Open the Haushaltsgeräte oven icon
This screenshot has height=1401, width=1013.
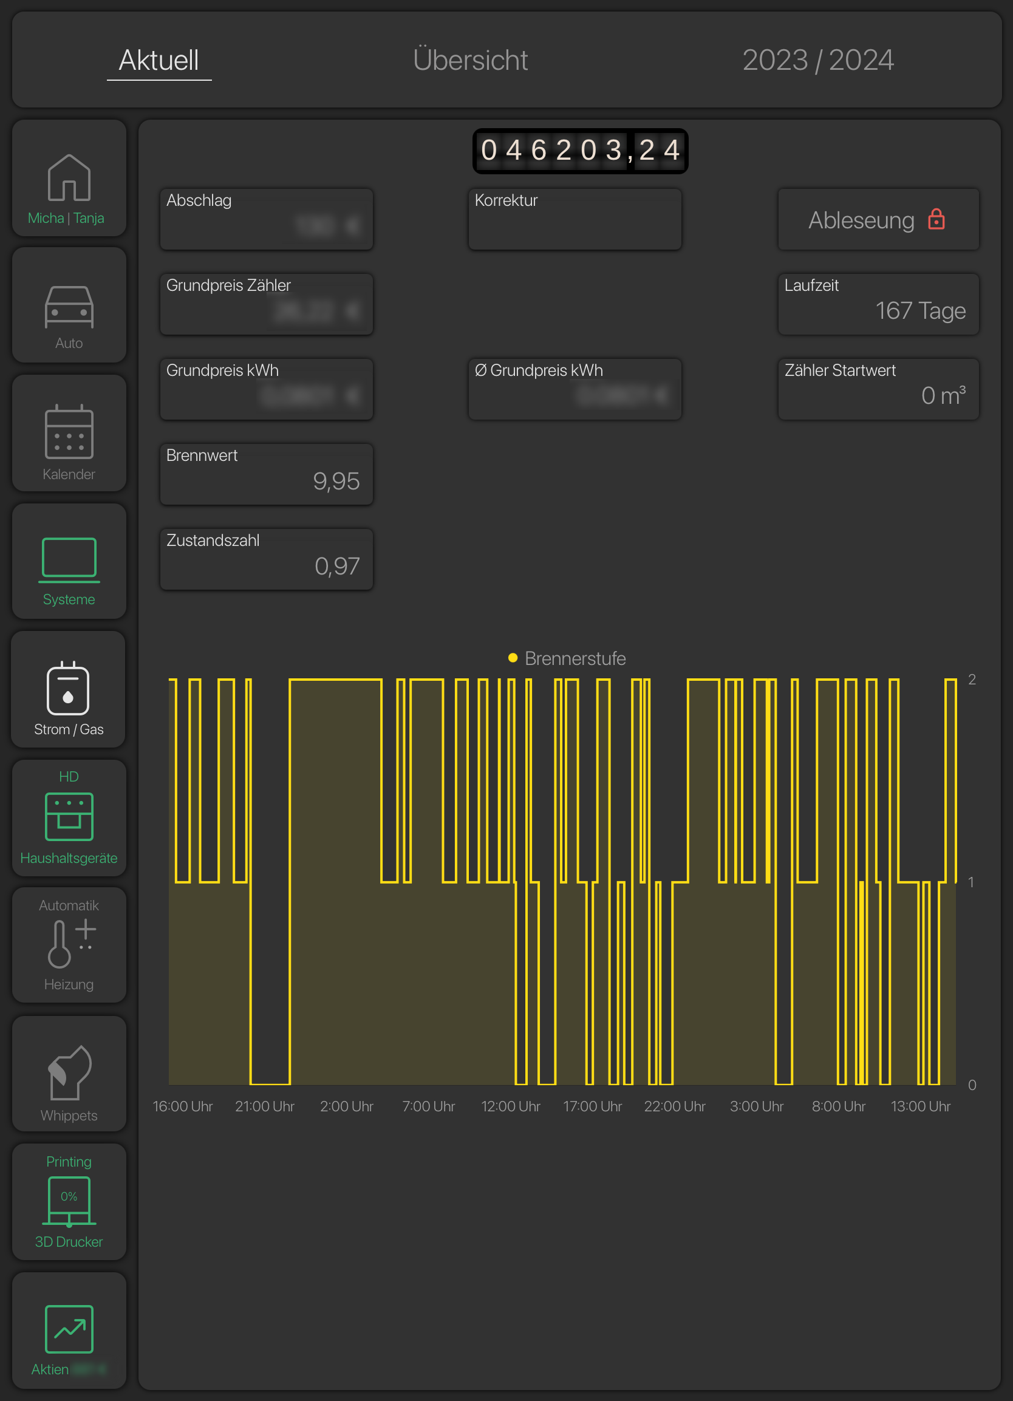point(69,818)
